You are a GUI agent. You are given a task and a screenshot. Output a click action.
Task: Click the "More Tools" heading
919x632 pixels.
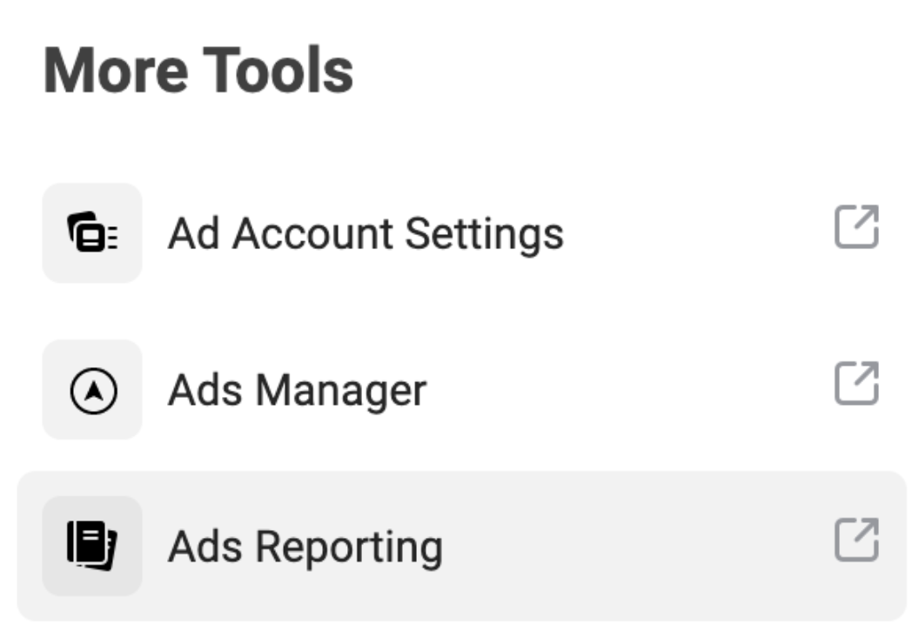[x=198, y=70]
